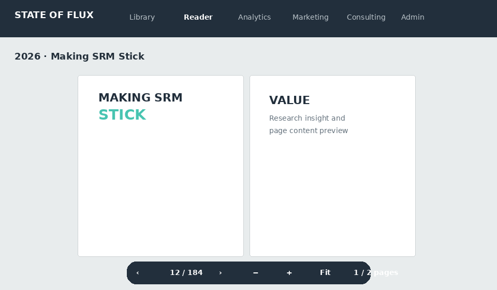Screen dimensions: 497x290
Task: Select the VALUE page preview
Action: tap(332, 166)
